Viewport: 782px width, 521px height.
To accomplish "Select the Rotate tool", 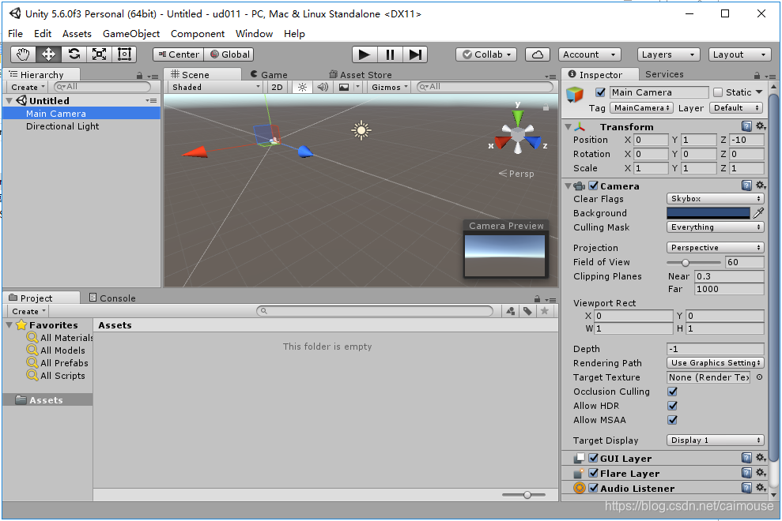I will coord(74,54).
